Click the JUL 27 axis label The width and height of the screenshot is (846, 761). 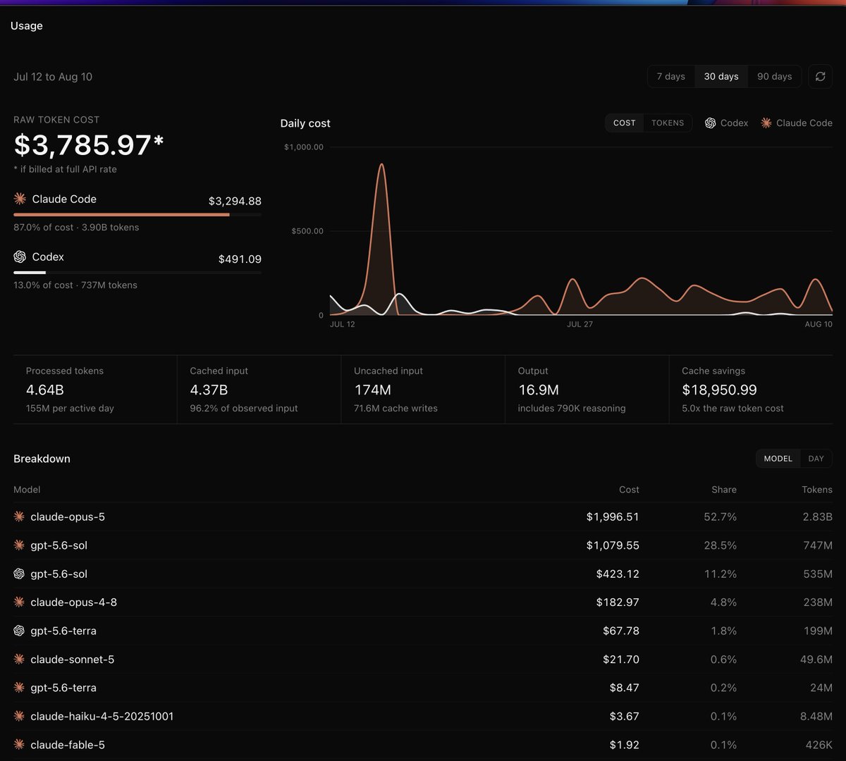tap(580, 324)
